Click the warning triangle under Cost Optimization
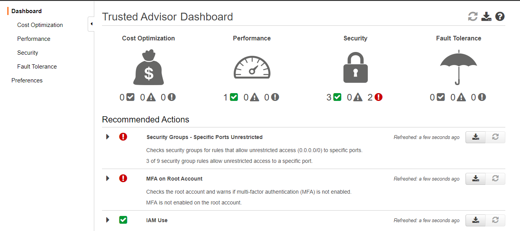 click(x=151, y=97)
